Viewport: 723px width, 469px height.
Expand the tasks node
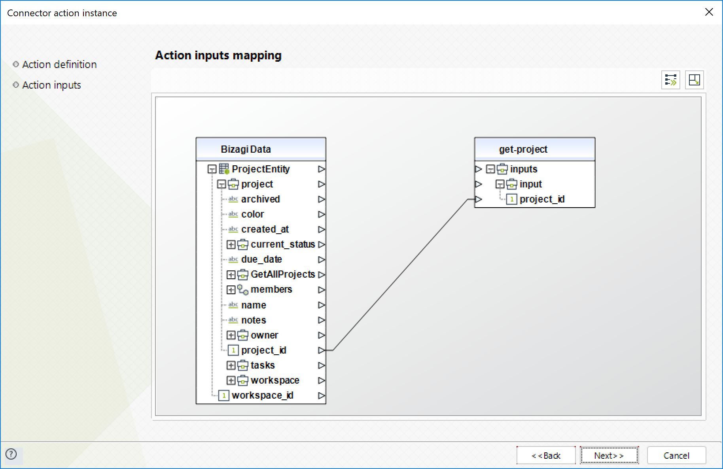click(231, 365)
